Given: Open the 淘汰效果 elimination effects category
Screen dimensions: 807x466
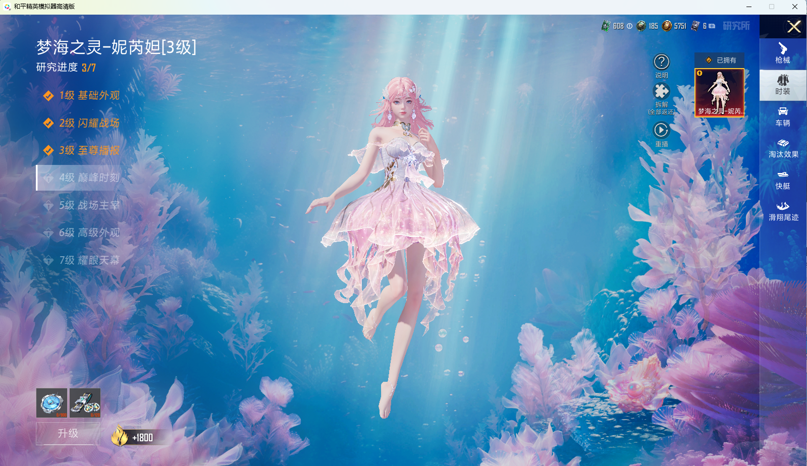Looking at the screenshot, I should click(x=783, y=148).
